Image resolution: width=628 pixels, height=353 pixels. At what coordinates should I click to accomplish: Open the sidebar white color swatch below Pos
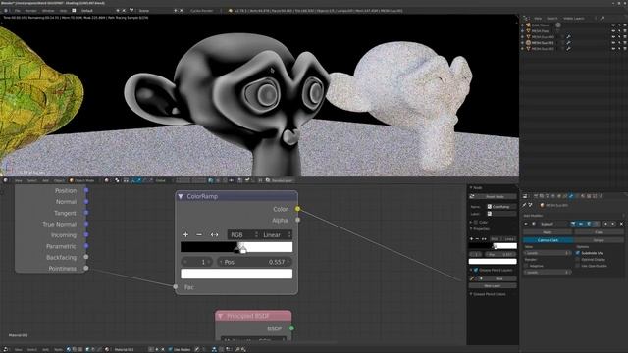click(493, 262)
